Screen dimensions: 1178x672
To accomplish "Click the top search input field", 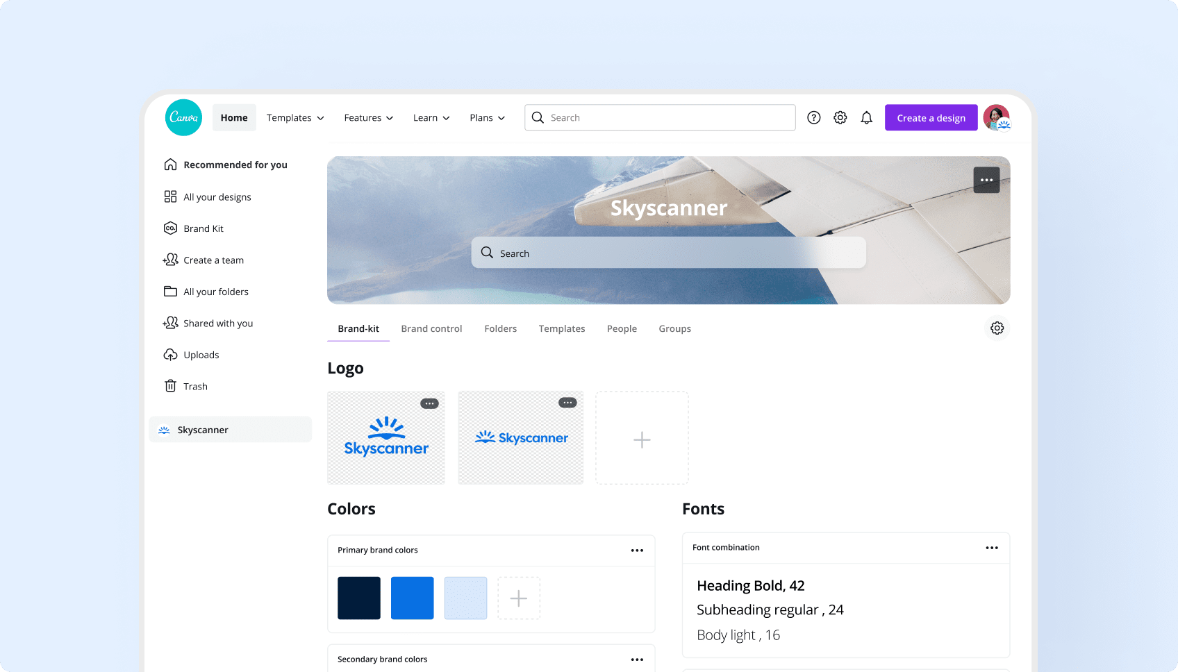I will click(x=659, y=117).
